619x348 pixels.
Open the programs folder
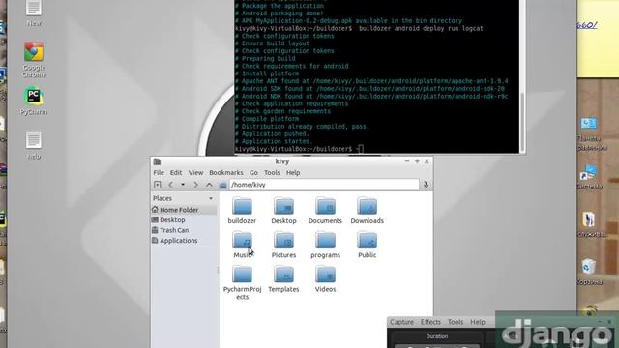tap(325, 245)
